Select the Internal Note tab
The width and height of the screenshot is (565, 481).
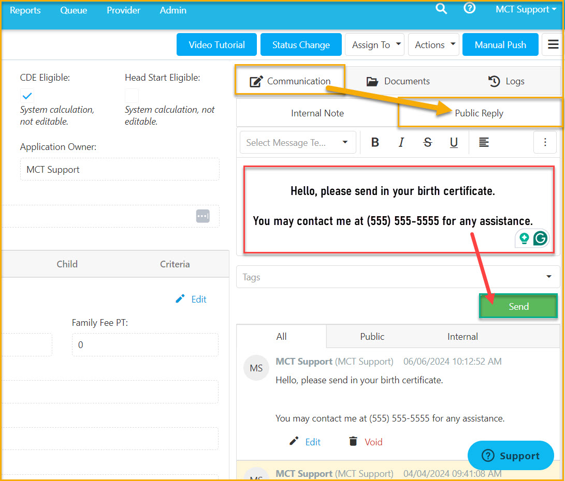tap(317, 113)
